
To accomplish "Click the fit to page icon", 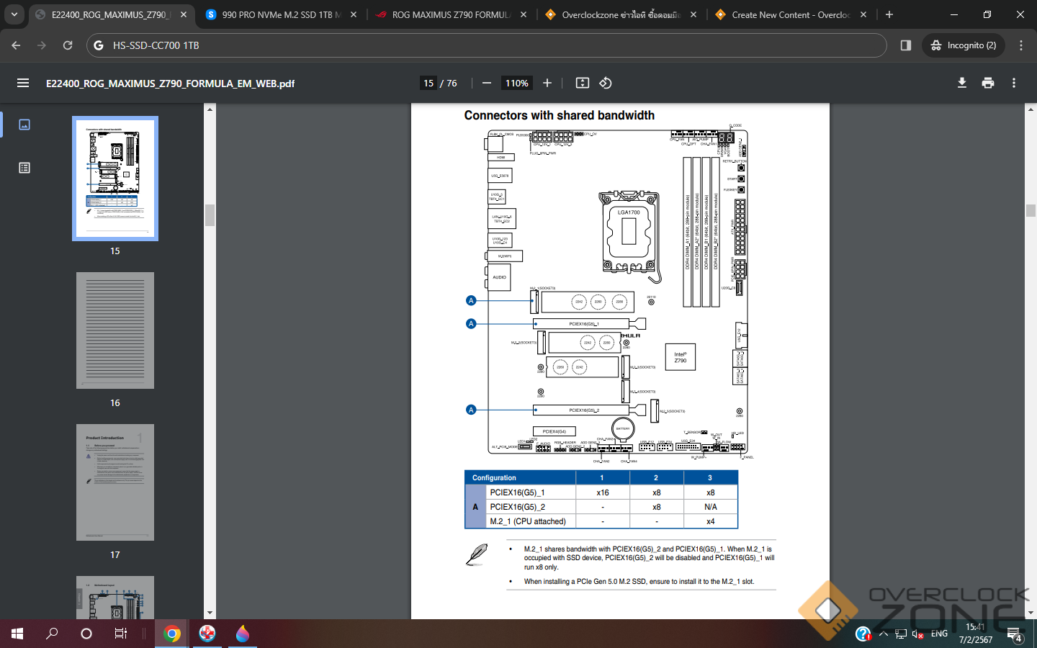I will (x=583, y=84).
